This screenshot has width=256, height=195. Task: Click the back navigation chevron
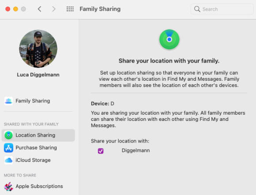pyautogui.click(x=40, y=9)
